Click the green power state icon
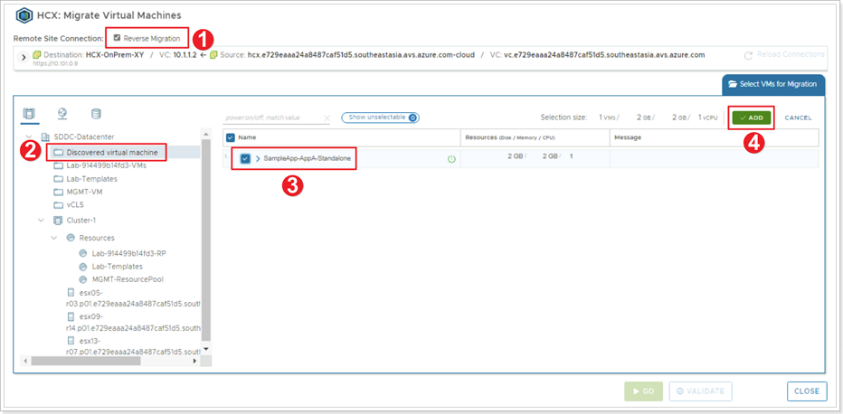The image size is (843, 414). [x=451, y=159]
